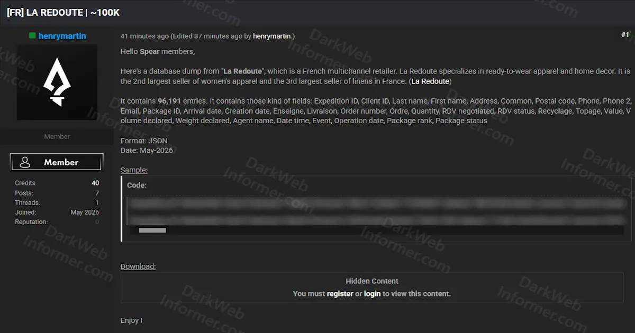635x333 pixels.
Task: Click the login link
Action: coord(372,293)
